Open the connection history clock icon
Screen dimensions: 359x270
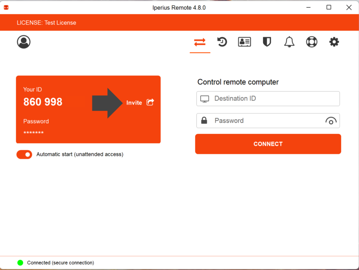(x=222, y=42)
